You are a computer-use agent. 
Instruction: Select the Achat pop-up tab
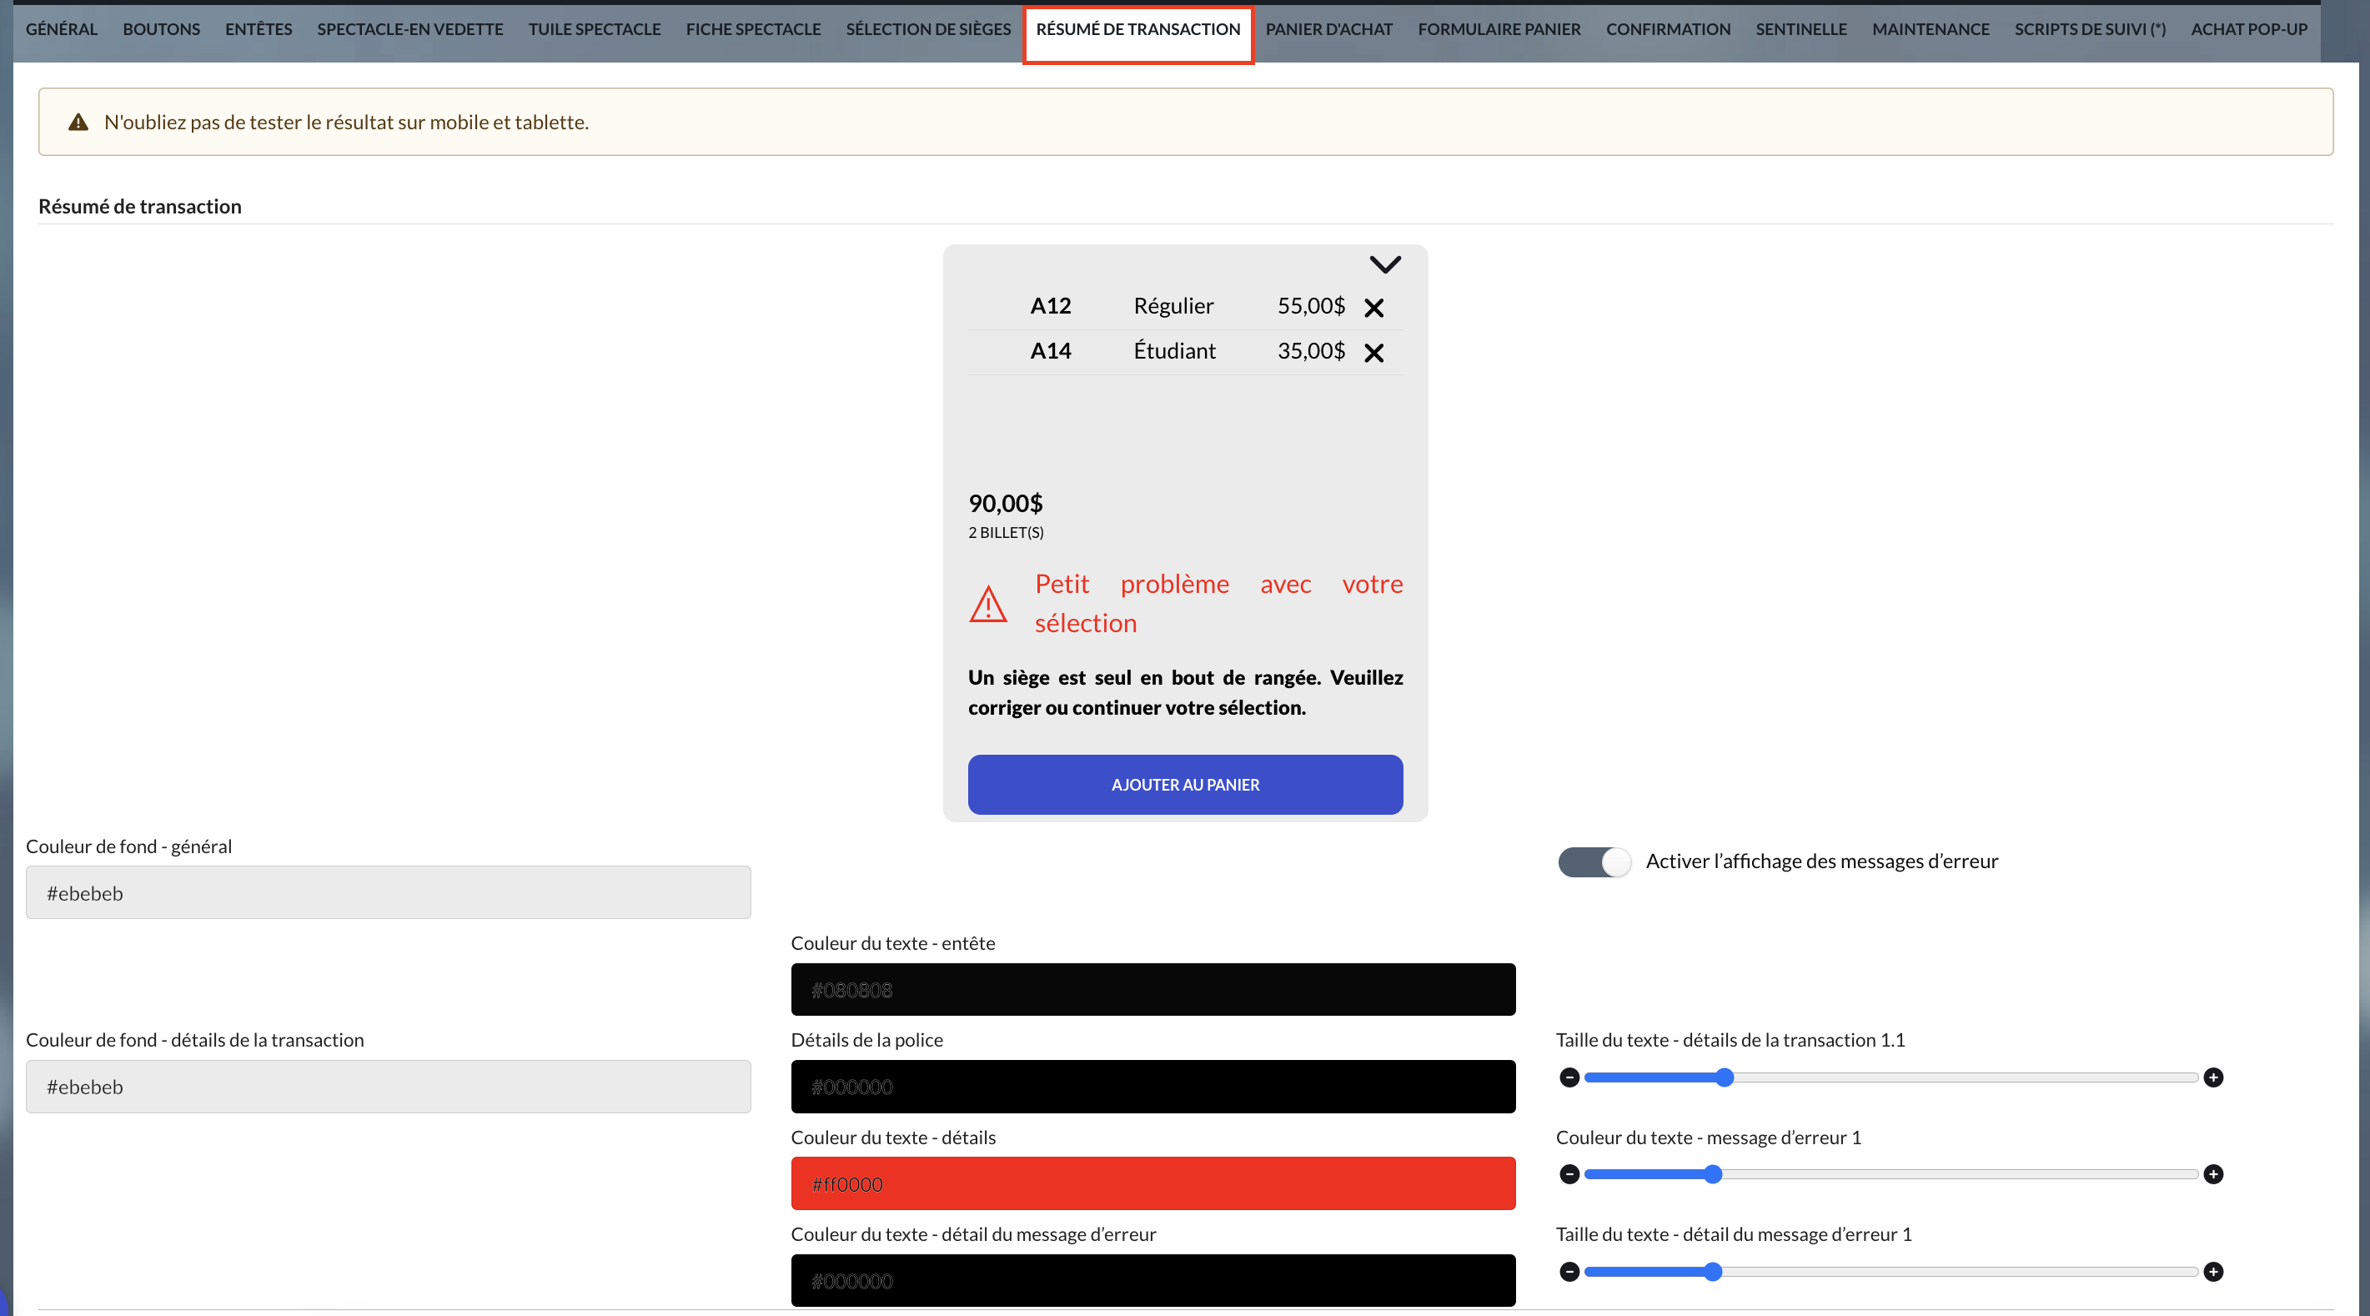coord(2249,29)
